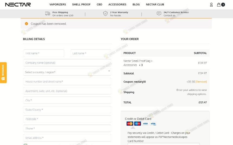The width and height of the screenshot is (233, 145).
Task: Click the 2 Year Warranty text
Action: [119, 12]
